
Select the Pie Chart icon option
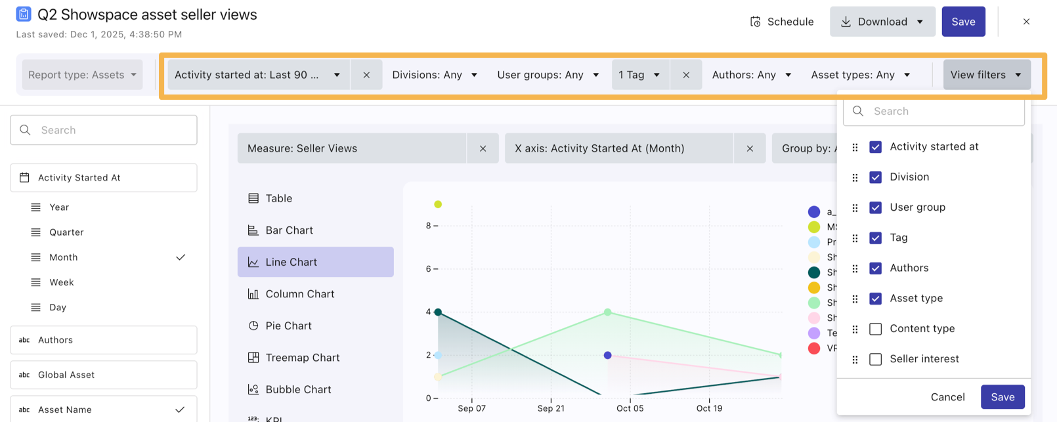253,326
